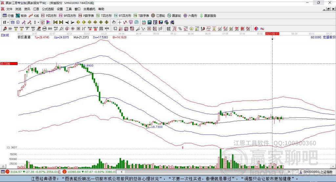Collapse the volume panel with triangle button

coord(3,166)
